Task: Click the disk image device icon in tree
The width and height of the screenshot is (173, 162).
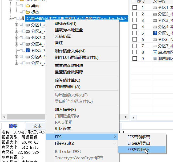Action: pyautogui.click(x=22, y=18)
